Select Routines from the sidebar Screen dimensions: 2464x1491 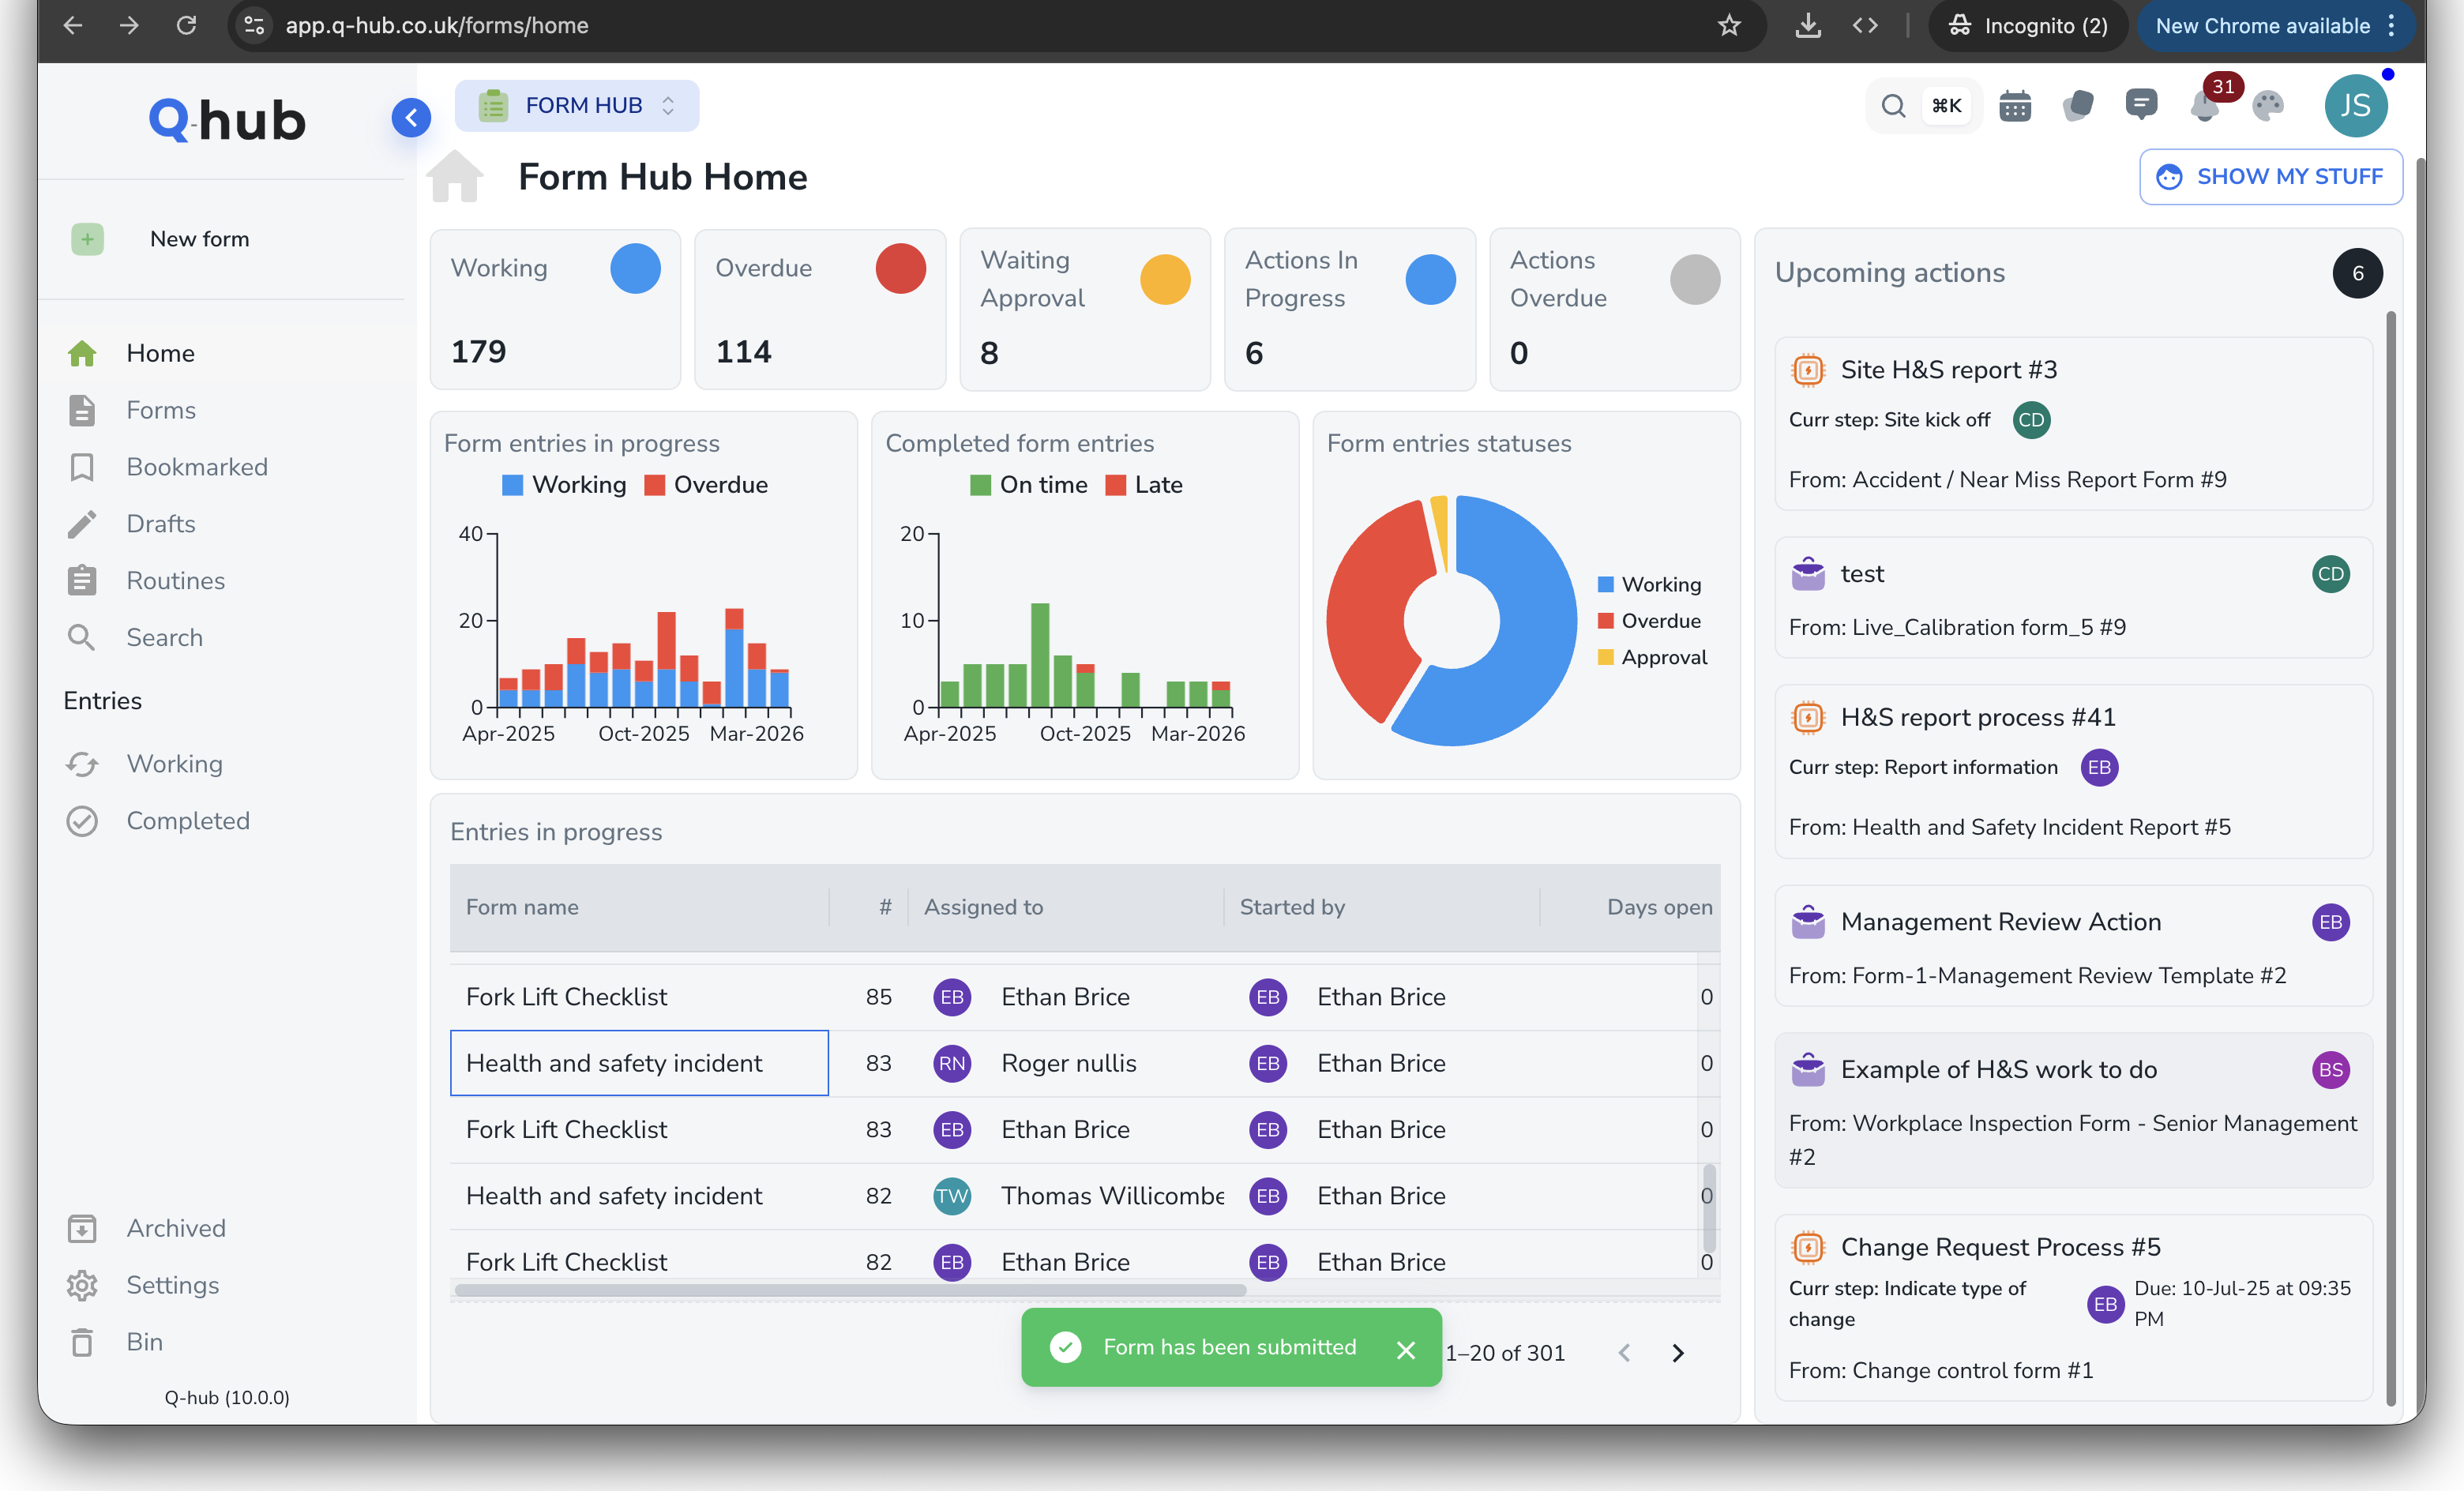click(175, 580)
